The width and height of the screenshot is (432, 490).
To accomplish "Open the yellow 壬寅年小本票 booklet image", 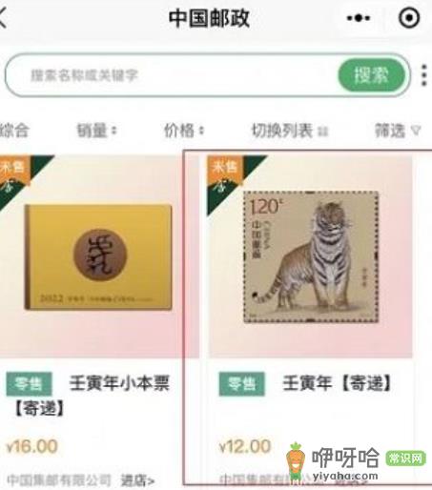I will [98, 257].
